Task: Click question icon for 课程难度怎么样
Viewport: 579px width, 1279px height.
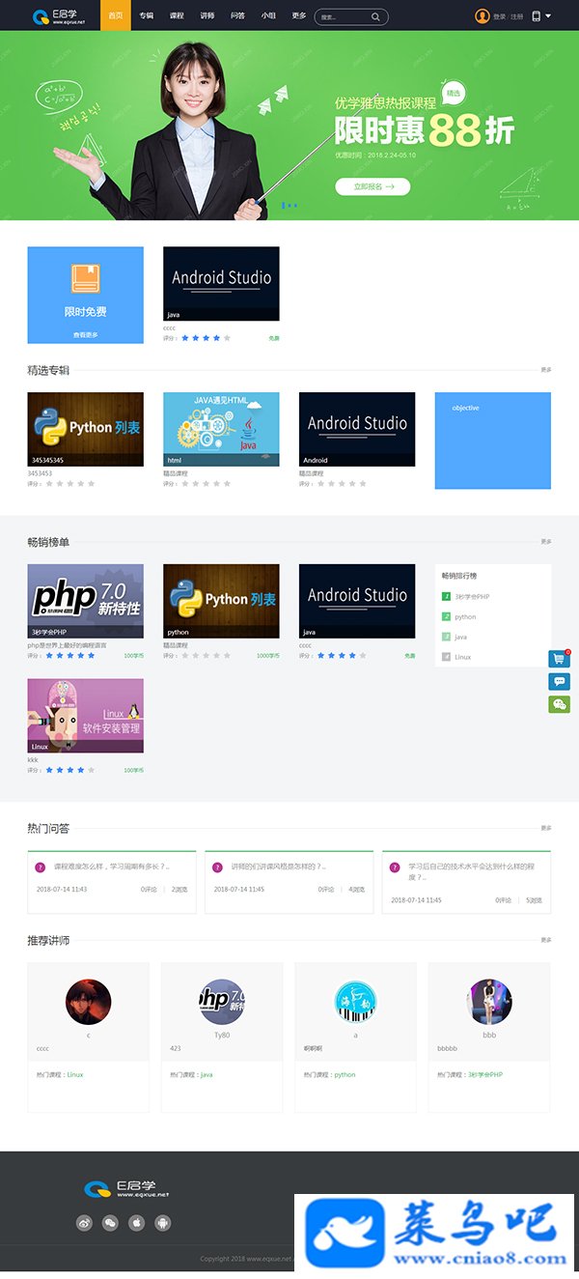Action: (x=41, y=867)
